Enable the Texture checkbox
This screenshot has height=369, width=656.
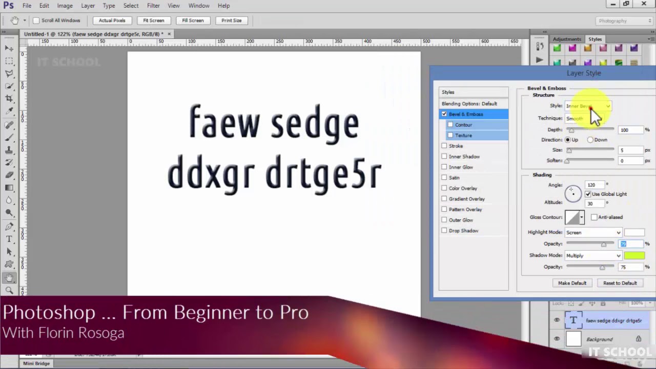coord(450,135)
